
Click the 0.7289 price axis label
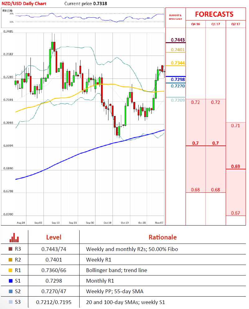[8, 77]
